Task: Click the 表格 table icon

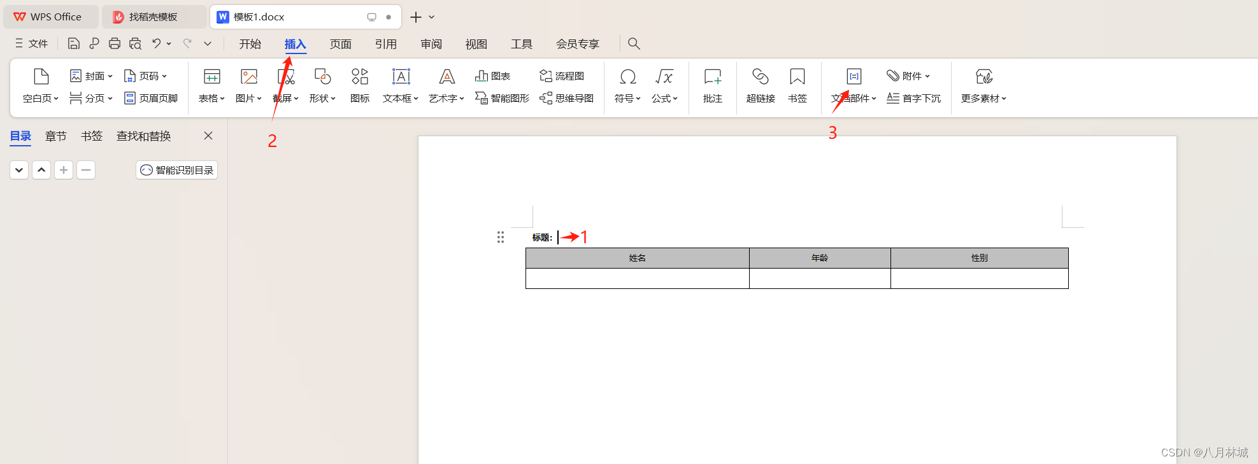Action: click(x=211, y=77)
